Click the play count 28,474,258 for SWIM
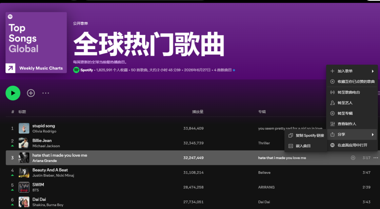Image resolution: width=380 pixels, height=209 pixels. [x=193, y=187]
